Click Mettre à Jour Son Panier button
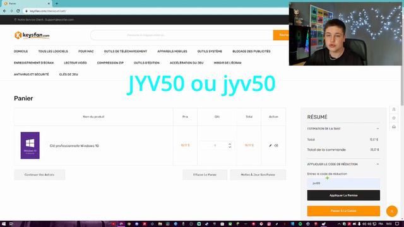This screenshot has height=227, width=404. pyautogui.click(x=258, y=175)
